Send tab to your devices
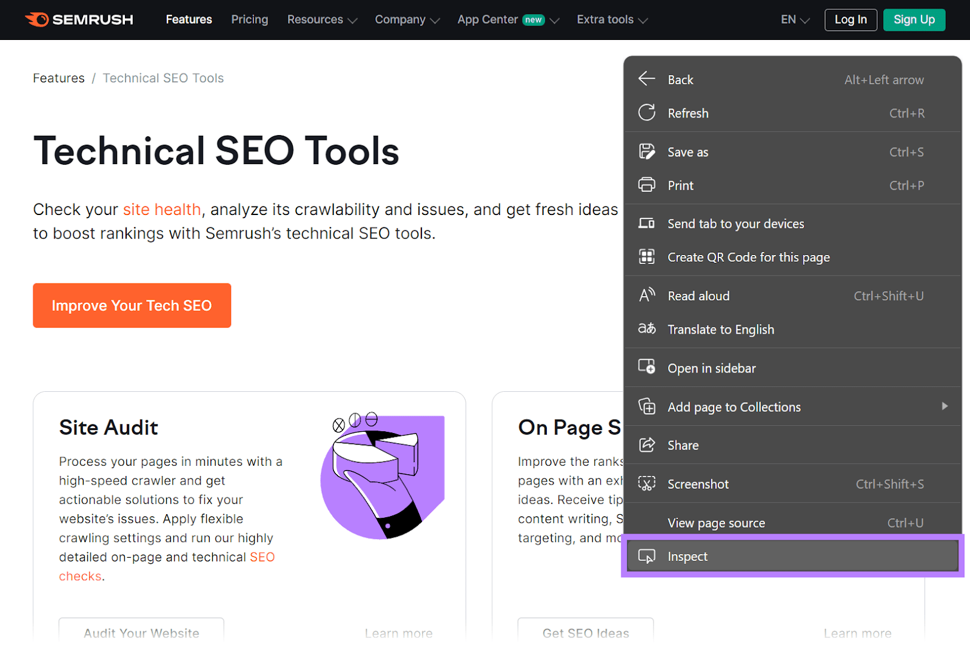Screen dimensions: 970x645 pyautogui.click(x=735, y=223)
